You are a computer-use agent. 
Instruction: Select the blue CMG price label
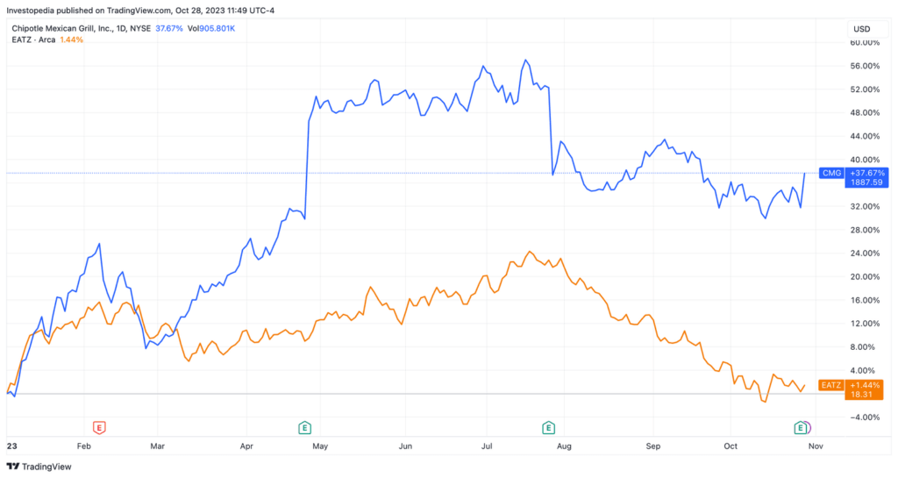tap(831, 173)
